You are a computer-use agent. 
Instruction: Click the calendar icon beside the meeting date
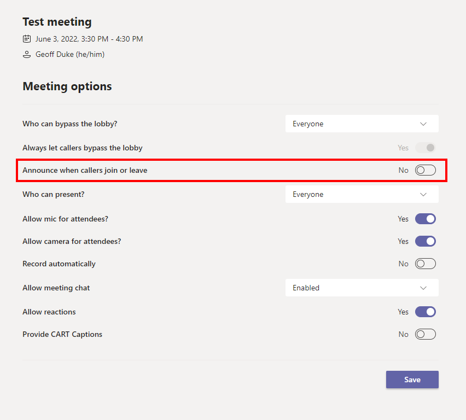click(27, 39)
